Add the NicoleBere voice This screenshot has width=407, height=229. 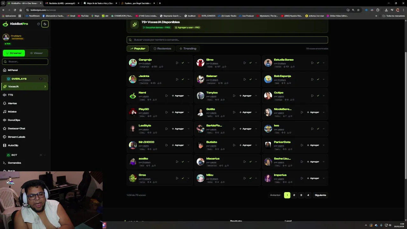[x=313, y=112]
